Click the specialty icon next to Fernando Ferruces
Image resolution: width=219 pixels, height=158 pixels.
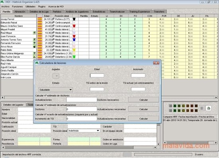click(x=34, y=43)
